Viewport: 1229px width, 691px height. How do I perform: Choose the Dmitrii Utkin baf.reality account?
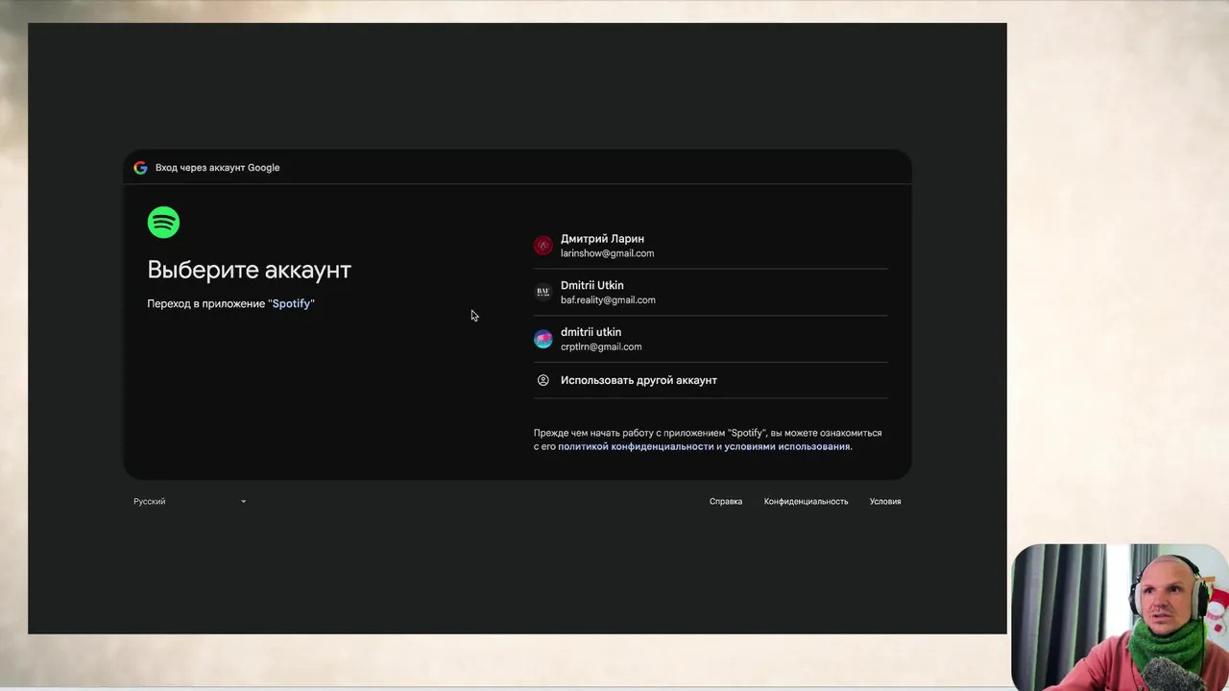[711, 292]
